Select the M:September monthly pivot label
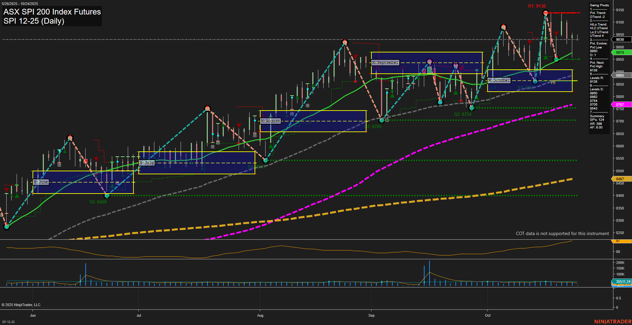This screenshot has width=632, height=325. (x=385, y=62)
